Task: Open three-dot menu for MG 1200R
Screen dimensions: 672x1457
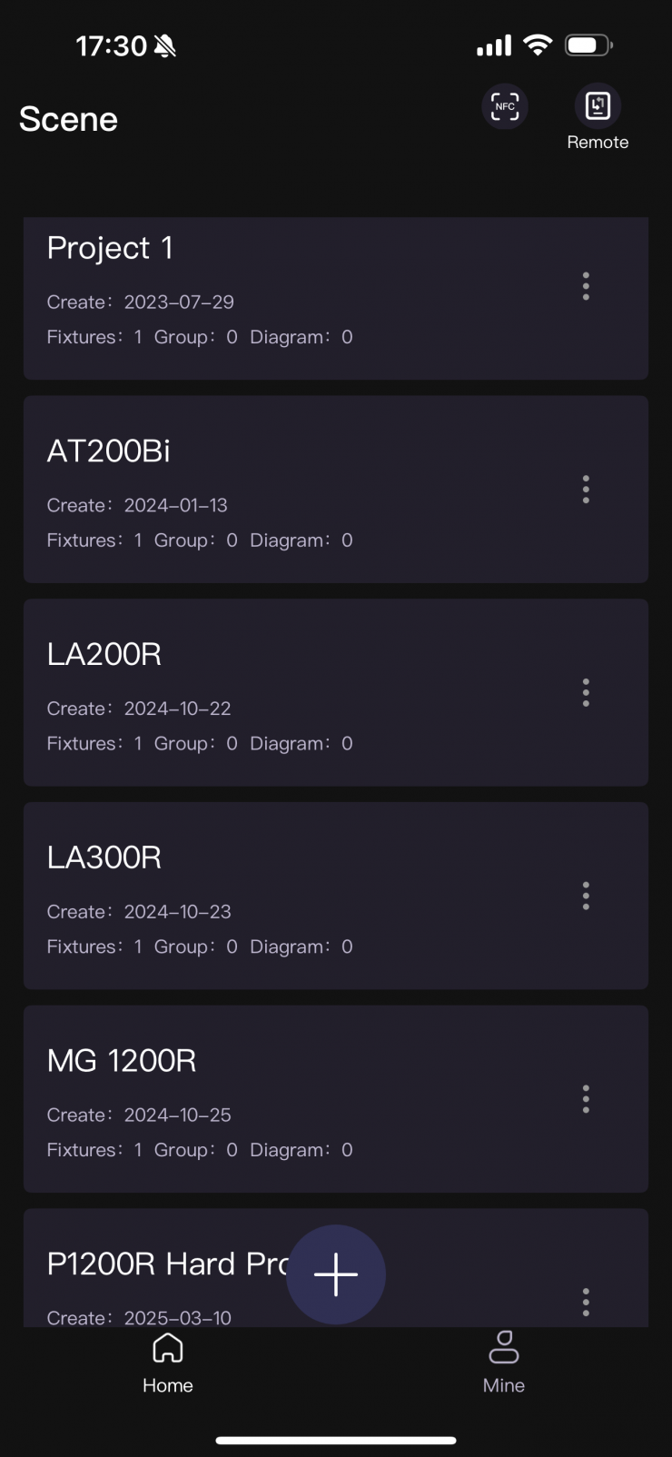Action: (x=586, y=1099)
